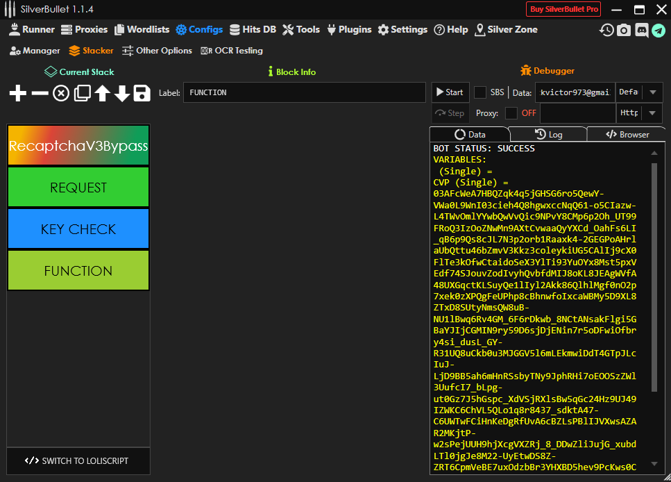This screenshot has height=482, width=671.
Task: Open the Http proxy type dropdown
Action: click(x=652, y=113)
